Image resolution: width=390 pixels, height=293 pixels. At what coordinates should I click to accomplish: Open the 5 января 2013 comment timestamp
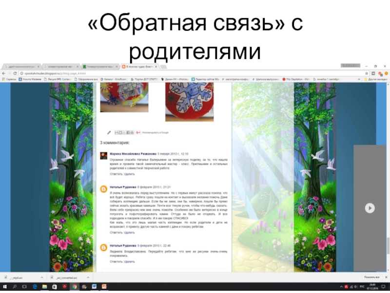173,154
